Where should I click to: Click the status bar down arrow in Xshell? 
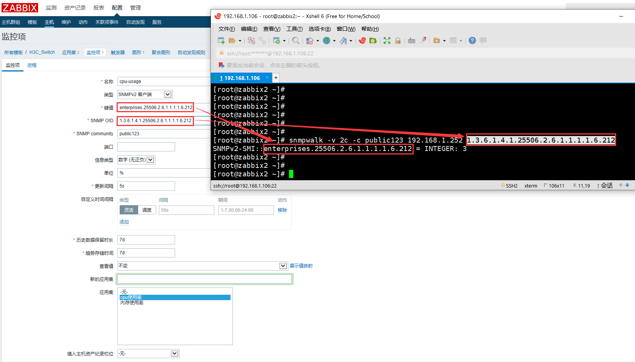627,185
